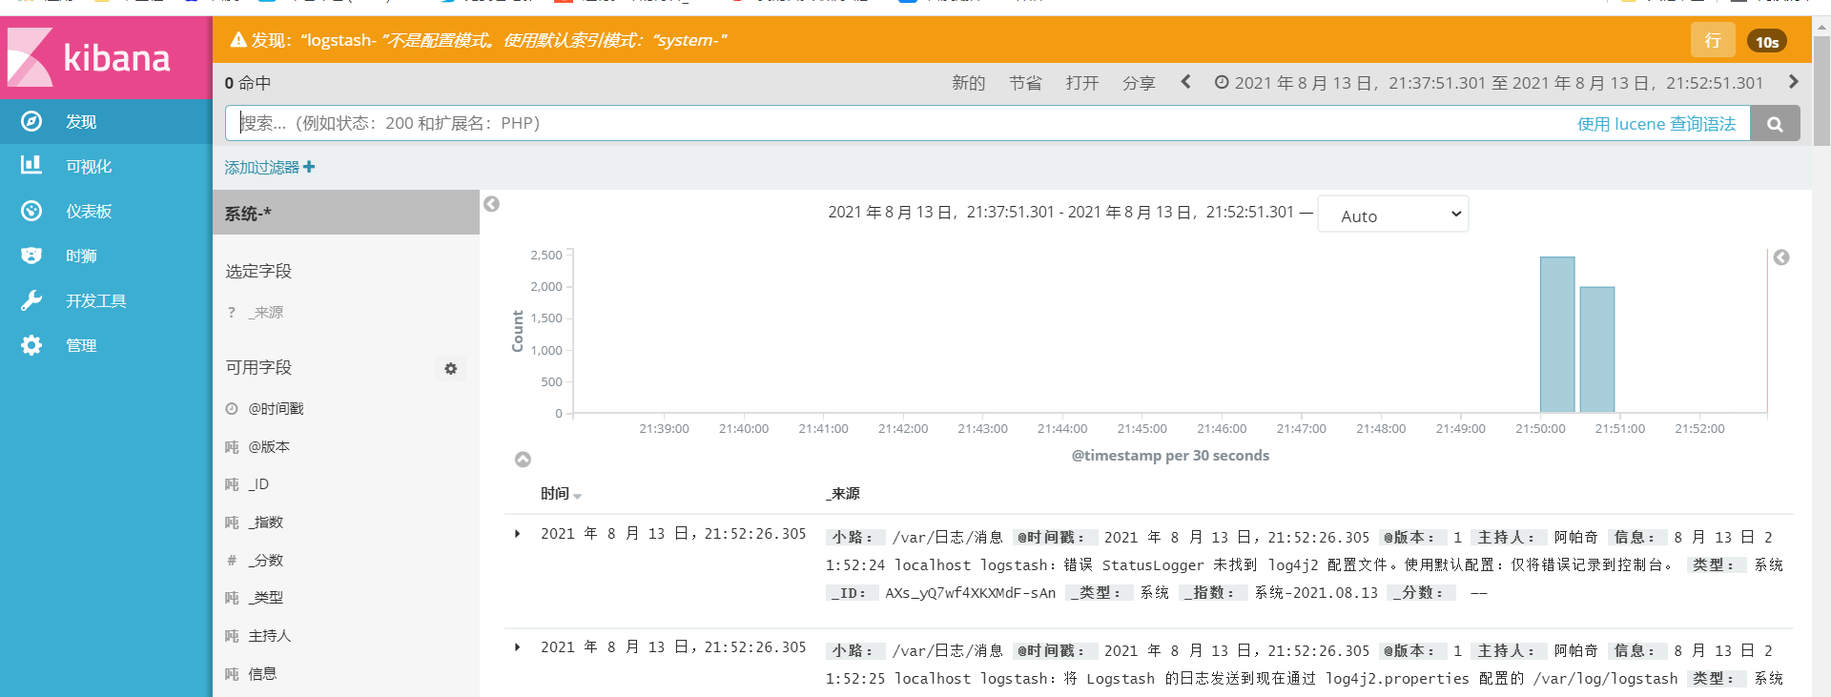
Task: Open the 可视化 bar chart icon
Action: 31,166
